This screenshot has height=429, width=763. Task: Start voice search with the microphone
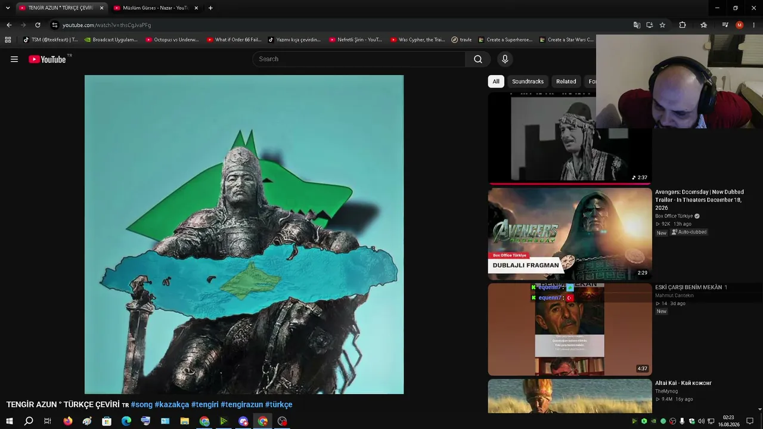coord(505,59)
